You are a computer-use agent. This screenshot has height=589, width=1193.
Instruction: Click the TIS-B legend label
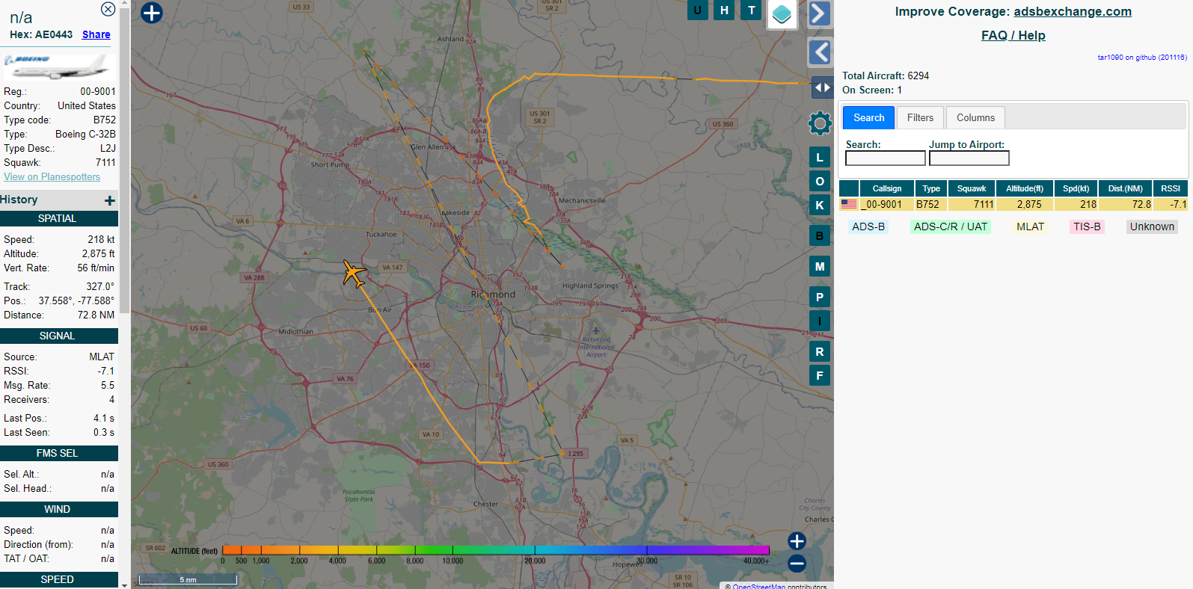[x=1087, y=226]
